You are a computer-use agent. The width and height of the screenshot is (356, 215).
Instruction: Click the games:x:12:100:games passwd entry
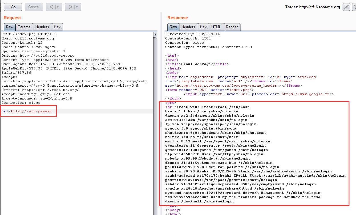217,150
